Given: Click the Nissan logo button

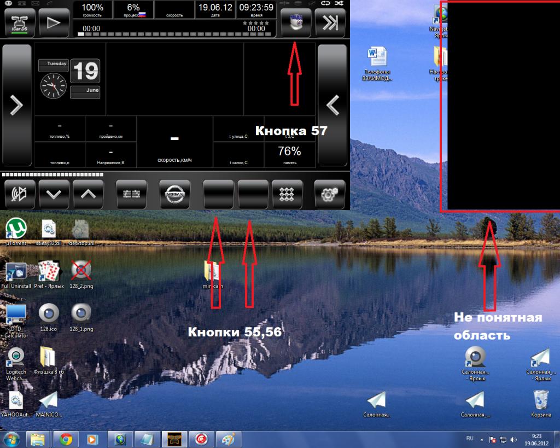Looking at the screenshot, I should [x=174, y=194].
